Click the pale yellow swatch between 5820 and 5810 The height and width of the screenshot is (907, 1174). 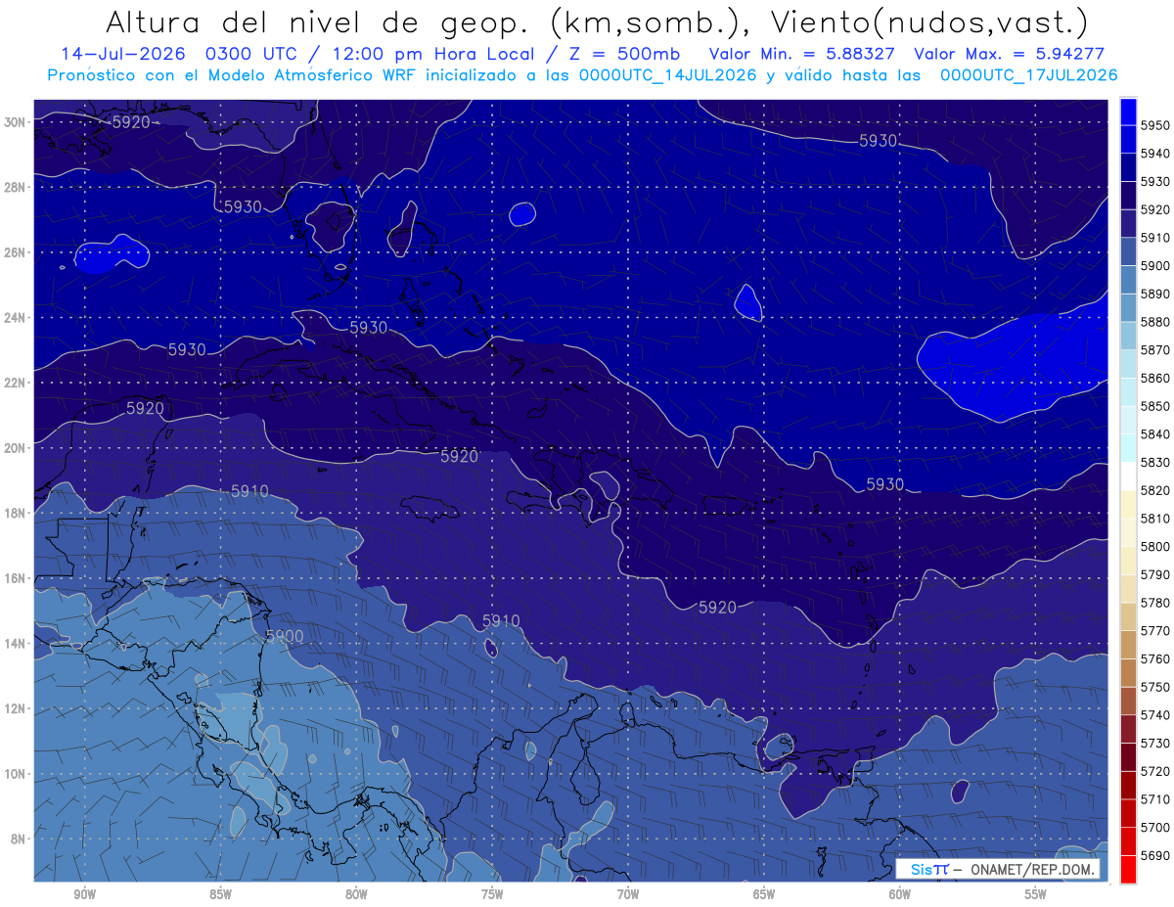click(x=1128, y=504)
